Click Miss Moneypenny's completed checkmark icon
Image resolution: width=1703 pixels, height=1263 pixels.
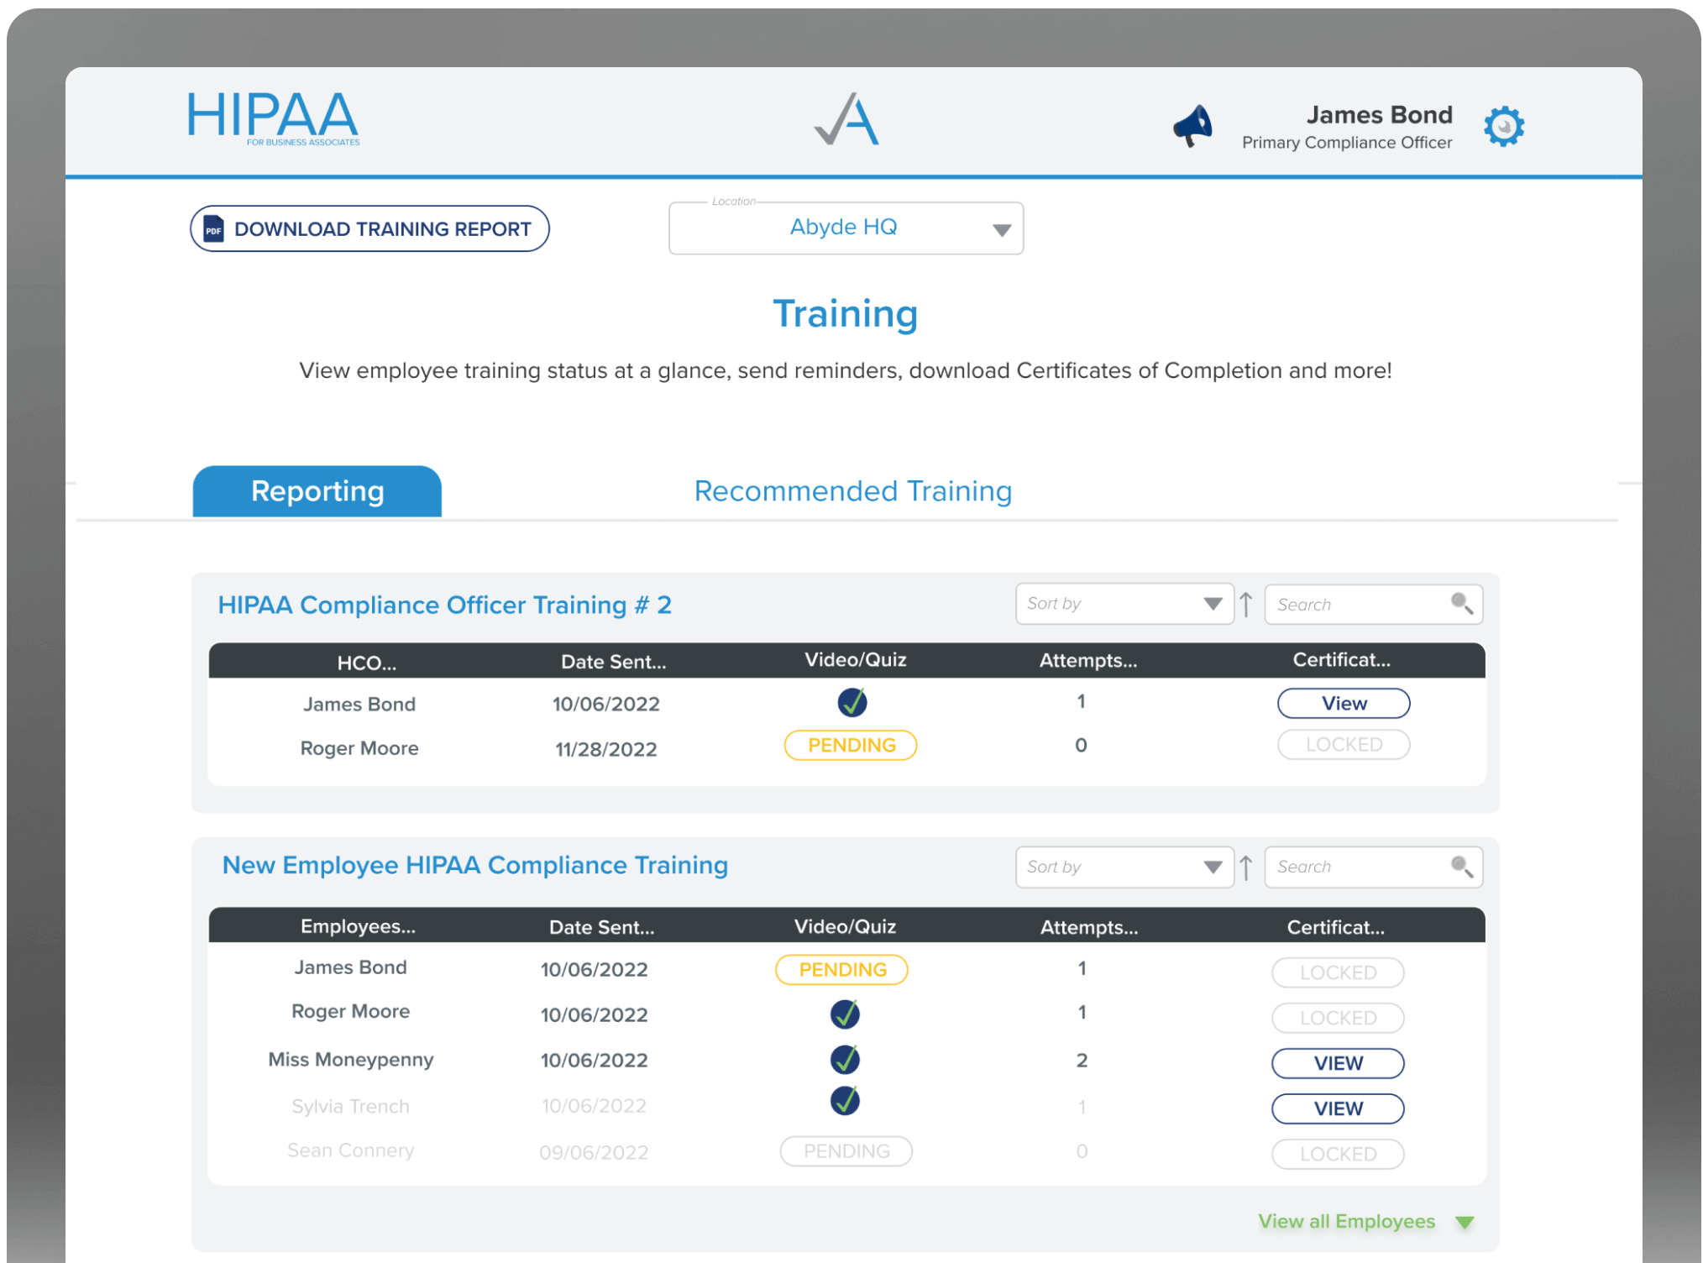(846, 1059)
